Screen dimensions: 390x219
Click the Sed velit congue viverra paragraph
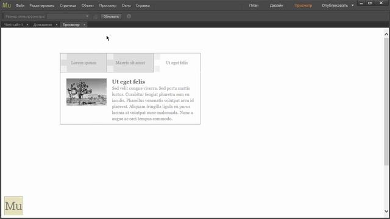(153, 103)
